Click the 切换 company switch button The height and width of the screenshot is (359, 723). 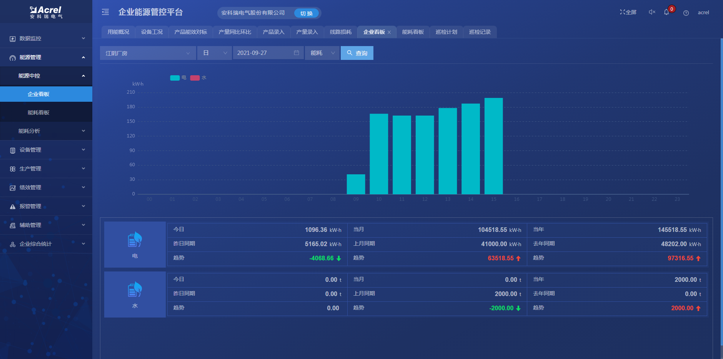[307, 13]
